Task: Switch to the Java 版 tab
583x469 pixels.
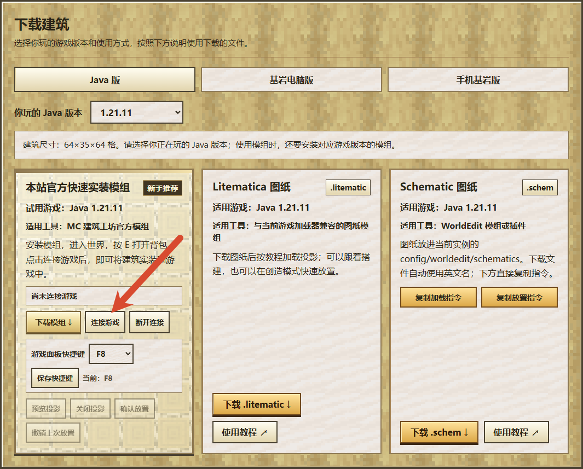Action: click(105, 79)
